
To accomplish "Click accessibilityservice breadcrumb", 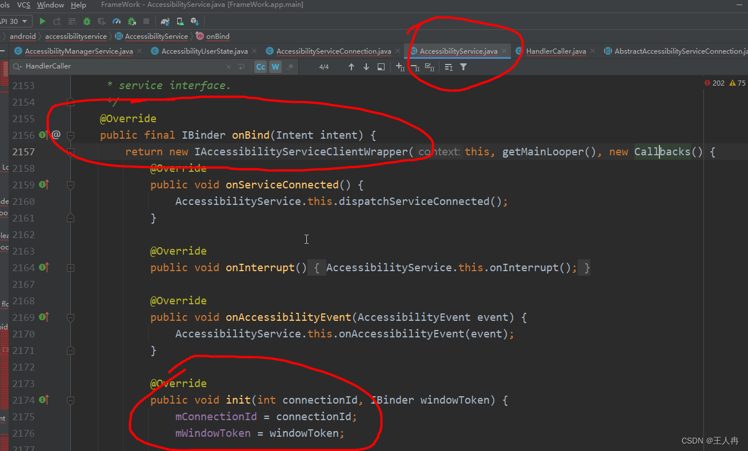I will pyautogui.click(x=76, y=37).
